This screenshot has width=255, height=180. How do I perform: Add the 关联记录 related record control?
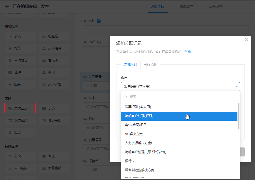(20, 108)
